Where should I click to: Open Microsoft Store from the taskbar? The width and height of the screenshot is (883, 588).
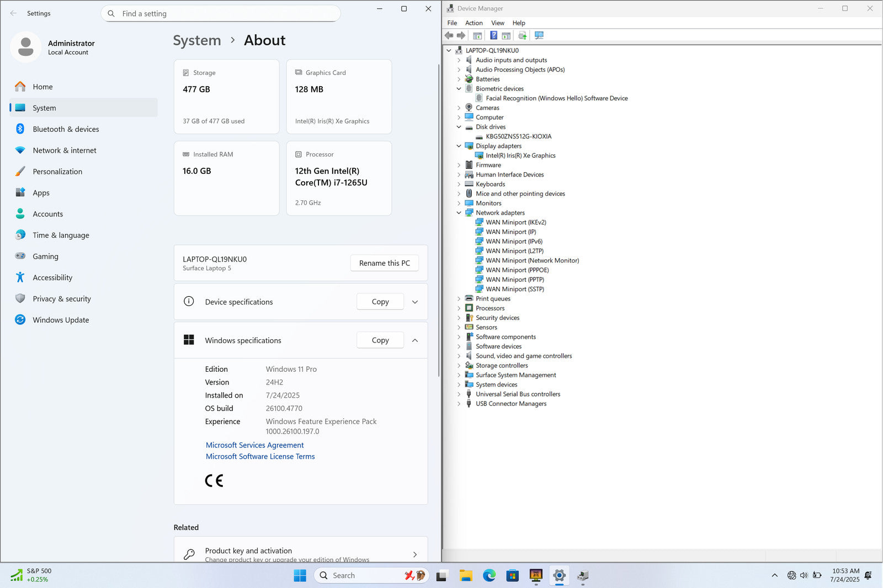(x=513, y=576)
